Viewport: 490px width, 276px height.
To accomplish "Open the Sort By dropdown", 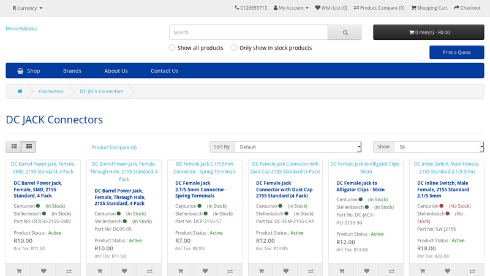I will 298,147.
